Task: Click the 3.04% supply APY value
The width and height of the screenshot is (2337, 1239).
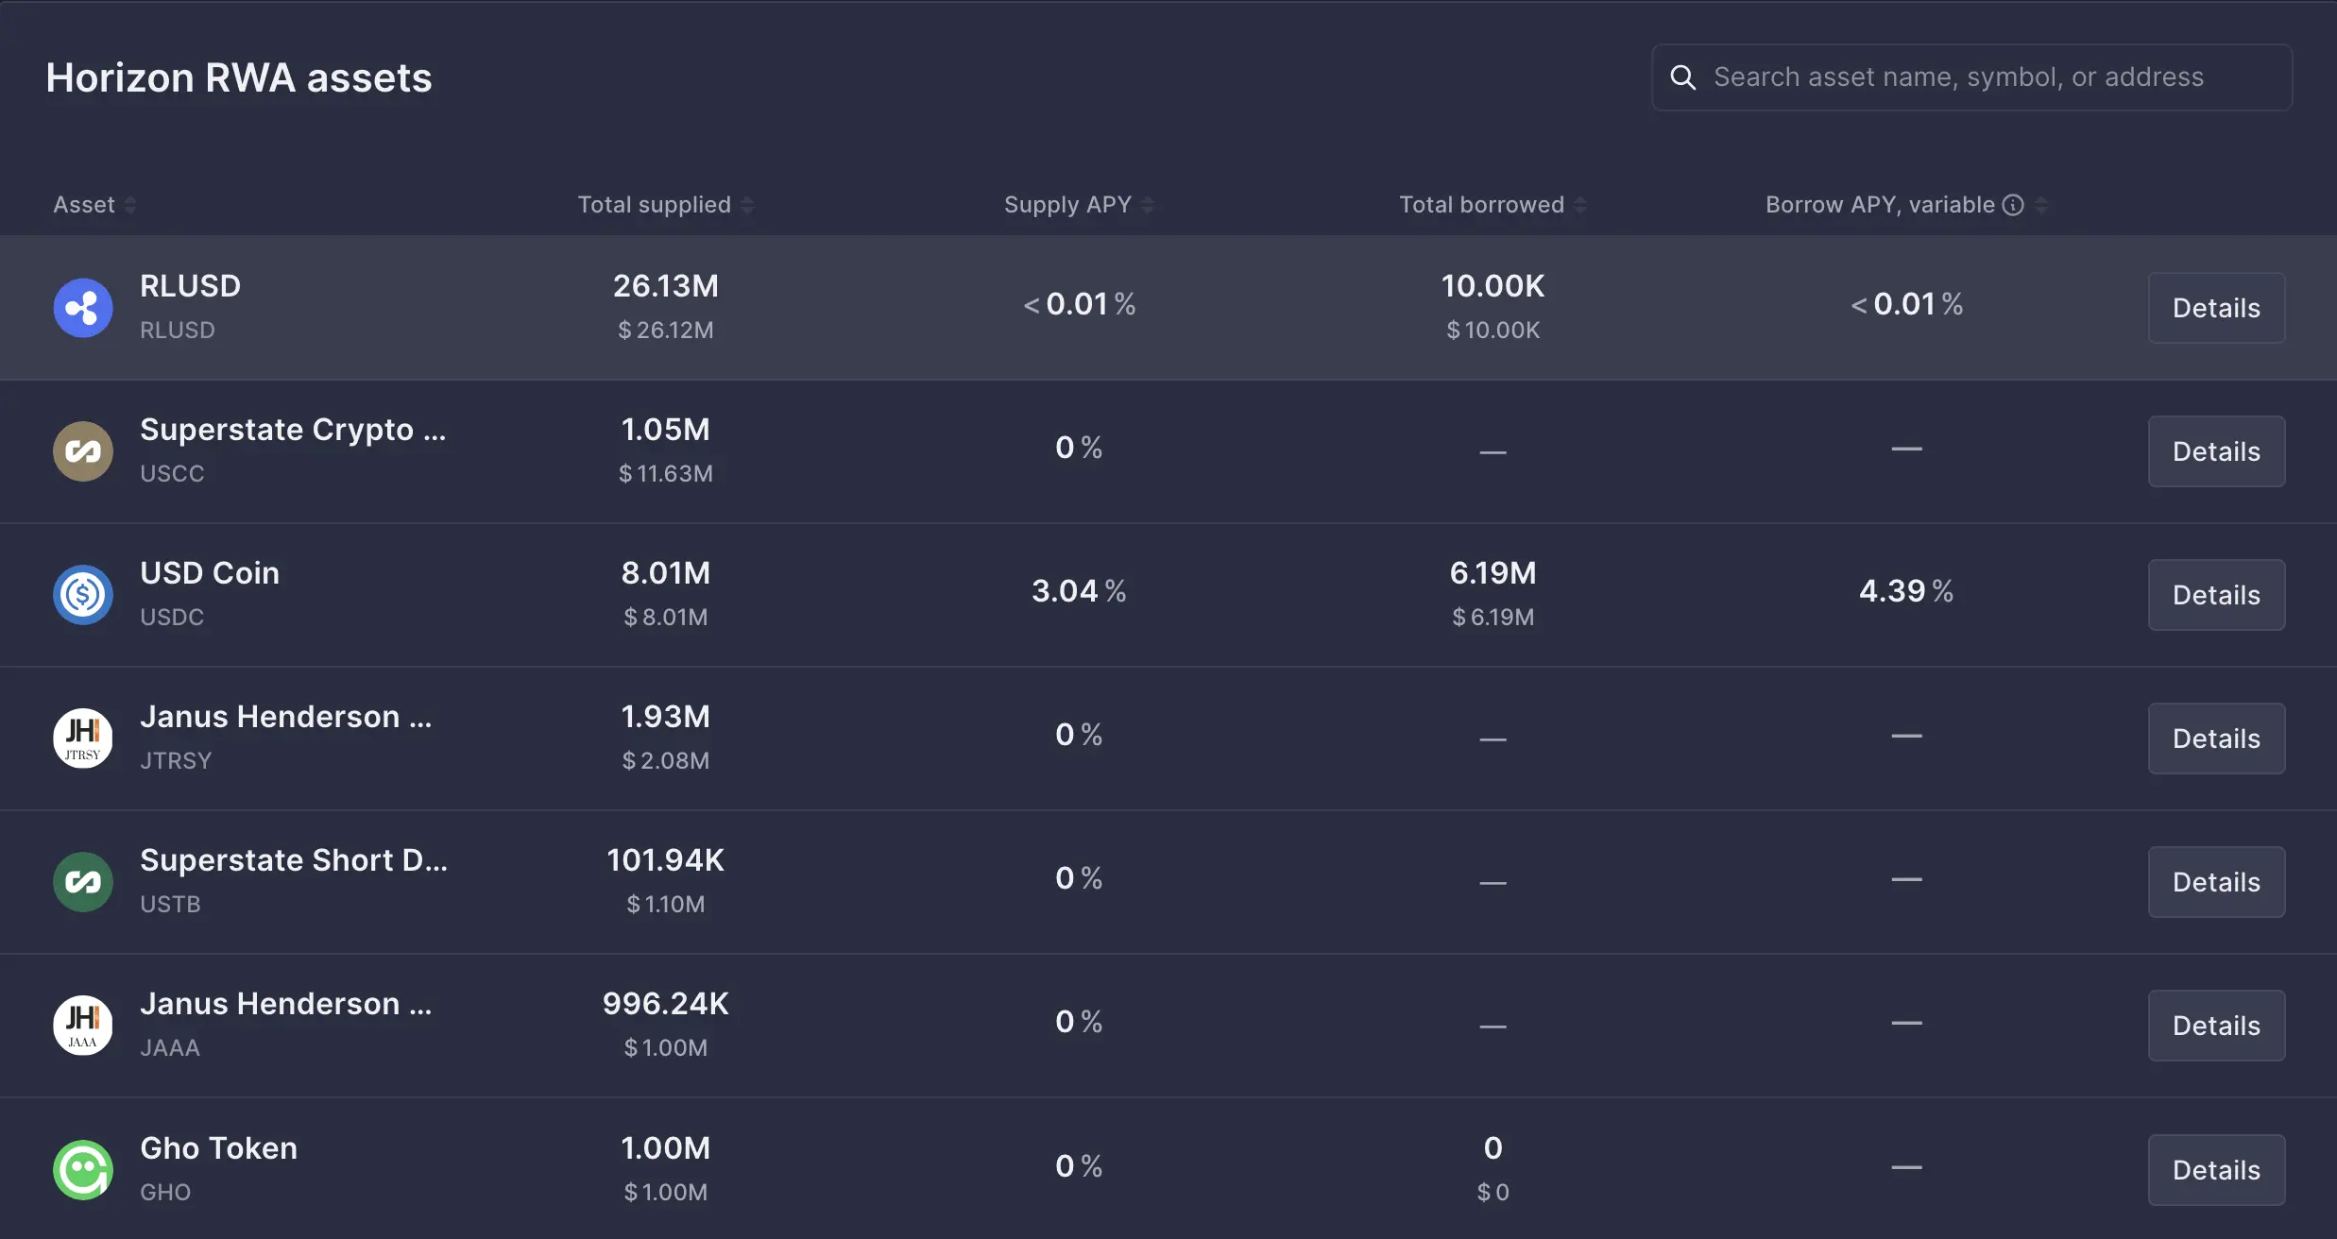Action: [1079, 591]
